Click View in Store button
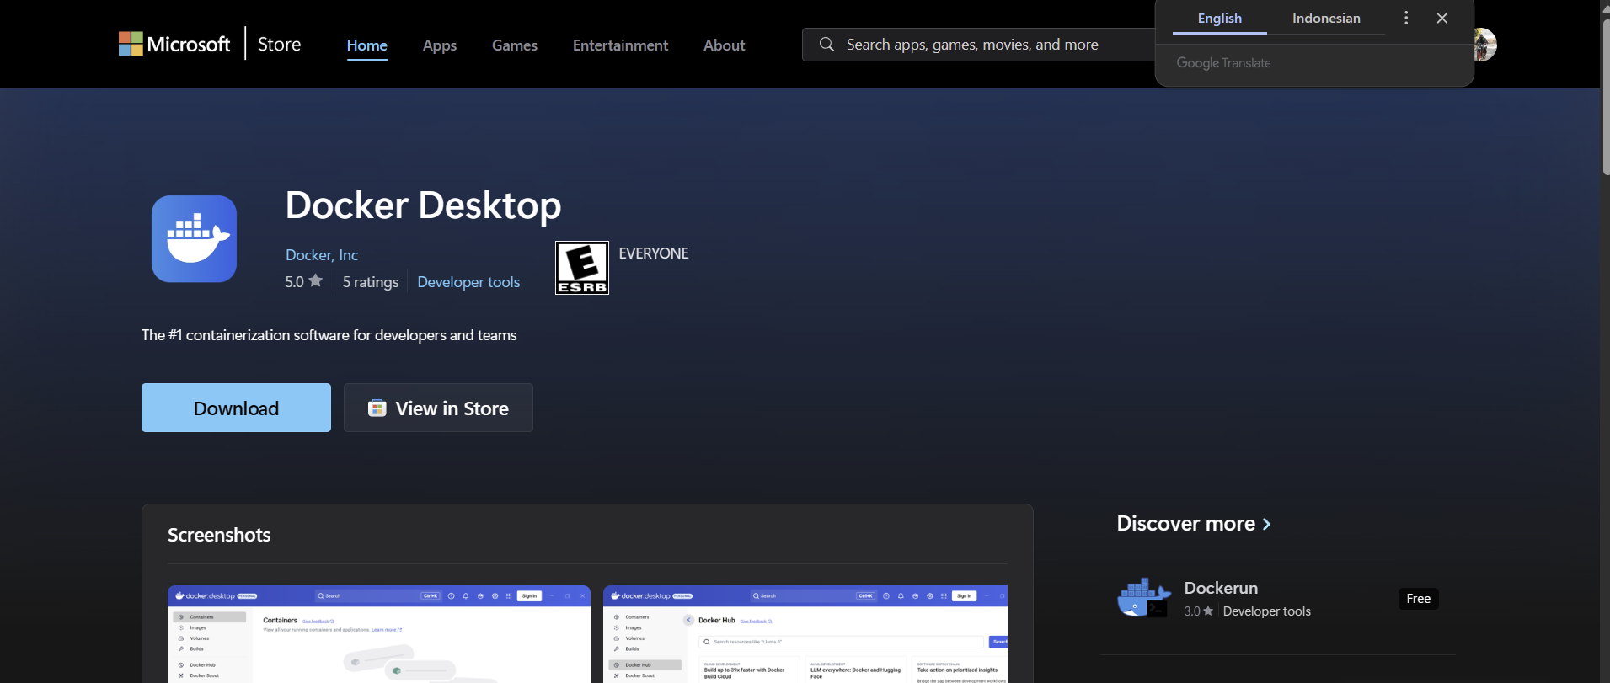Viewport: 1610px width, 683px height. coord(438,408)
